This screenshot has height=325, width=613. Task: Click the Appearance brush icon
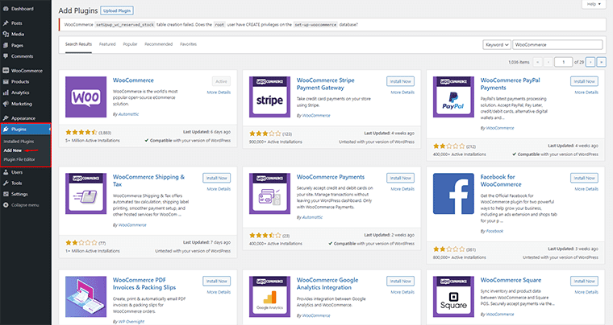[x=6, y=118]
